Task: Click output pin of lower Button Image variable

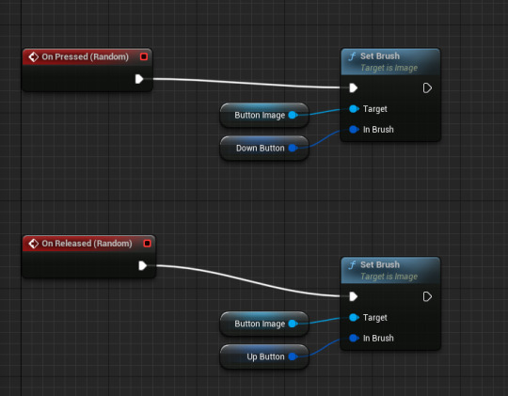Action: click(293, 324)
